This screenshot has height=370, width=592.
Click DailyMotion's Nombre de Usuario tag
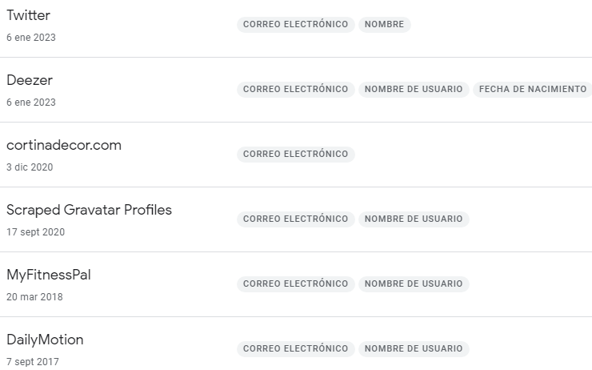click(414, 348)
